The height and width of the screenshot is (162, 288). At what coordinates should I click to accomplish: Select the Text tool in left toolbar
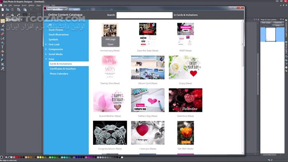[2, 47]
